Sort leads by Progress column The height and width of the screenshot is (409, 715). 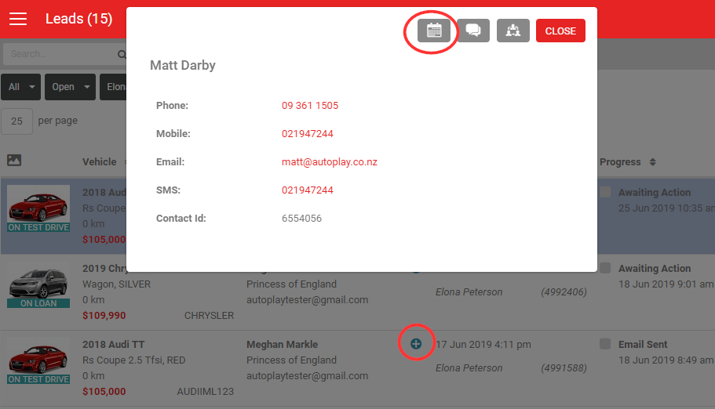(627, 162)
